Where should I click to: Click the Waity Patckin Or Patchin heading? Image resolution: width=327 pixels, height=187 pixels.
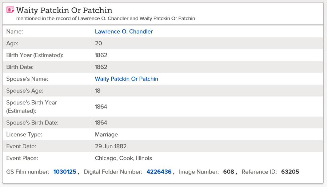pyautogui.click(x=64, y=10)
